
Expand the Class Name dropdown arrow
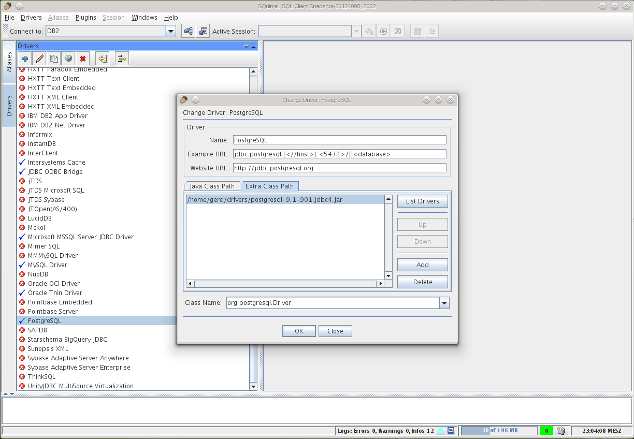pyautogui.click(x=444, y=303)
